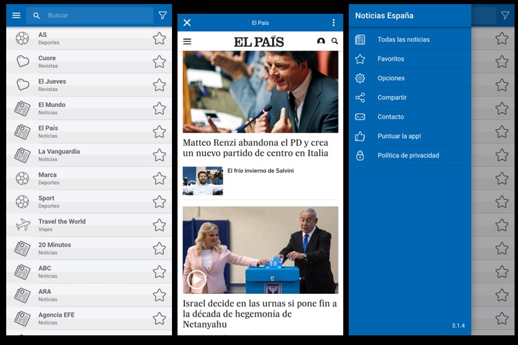This screenshot has height=345, width=518.
Task: Close the El País web view
Action: tap(187, 23)
